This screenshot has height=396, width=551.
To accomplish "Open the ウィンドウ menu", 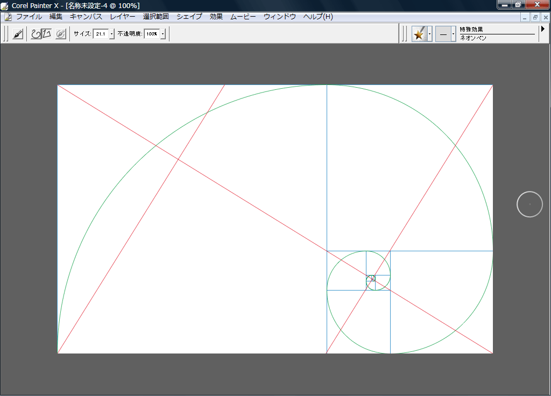I will click(280, 17).
